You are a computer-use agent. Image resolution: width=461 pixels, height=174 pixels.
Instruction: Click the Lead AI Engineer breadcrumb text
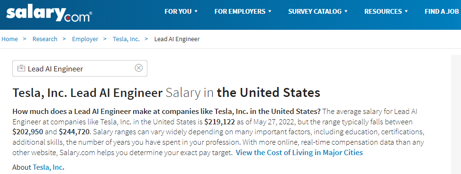pyautogui.click(x=177, y=39)
